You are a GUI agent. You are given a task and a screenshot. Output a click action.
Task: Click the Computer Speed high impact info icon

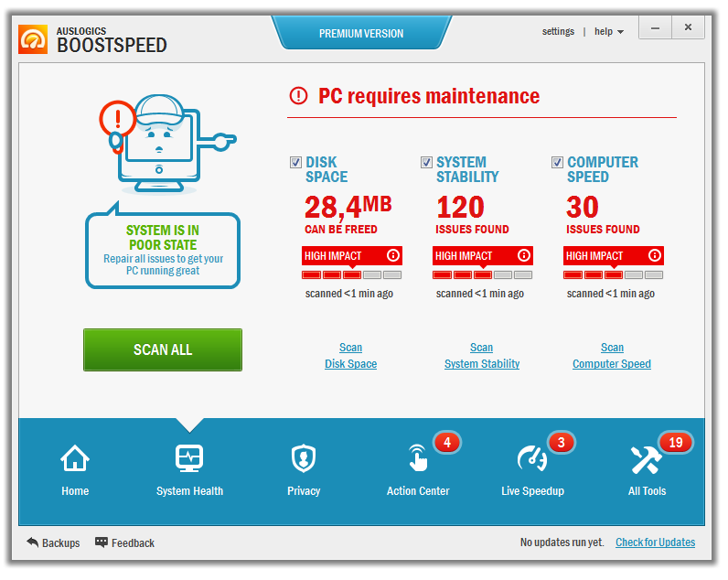[x=655, y=256]
